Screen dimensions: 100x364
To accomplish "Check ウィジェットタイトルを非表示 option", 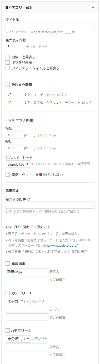I will 8,68.
